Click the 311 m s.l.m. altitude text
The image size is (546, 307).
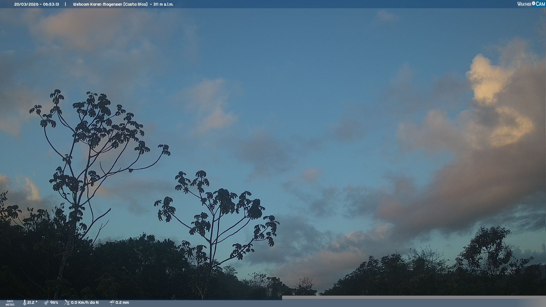pos(163,4)
